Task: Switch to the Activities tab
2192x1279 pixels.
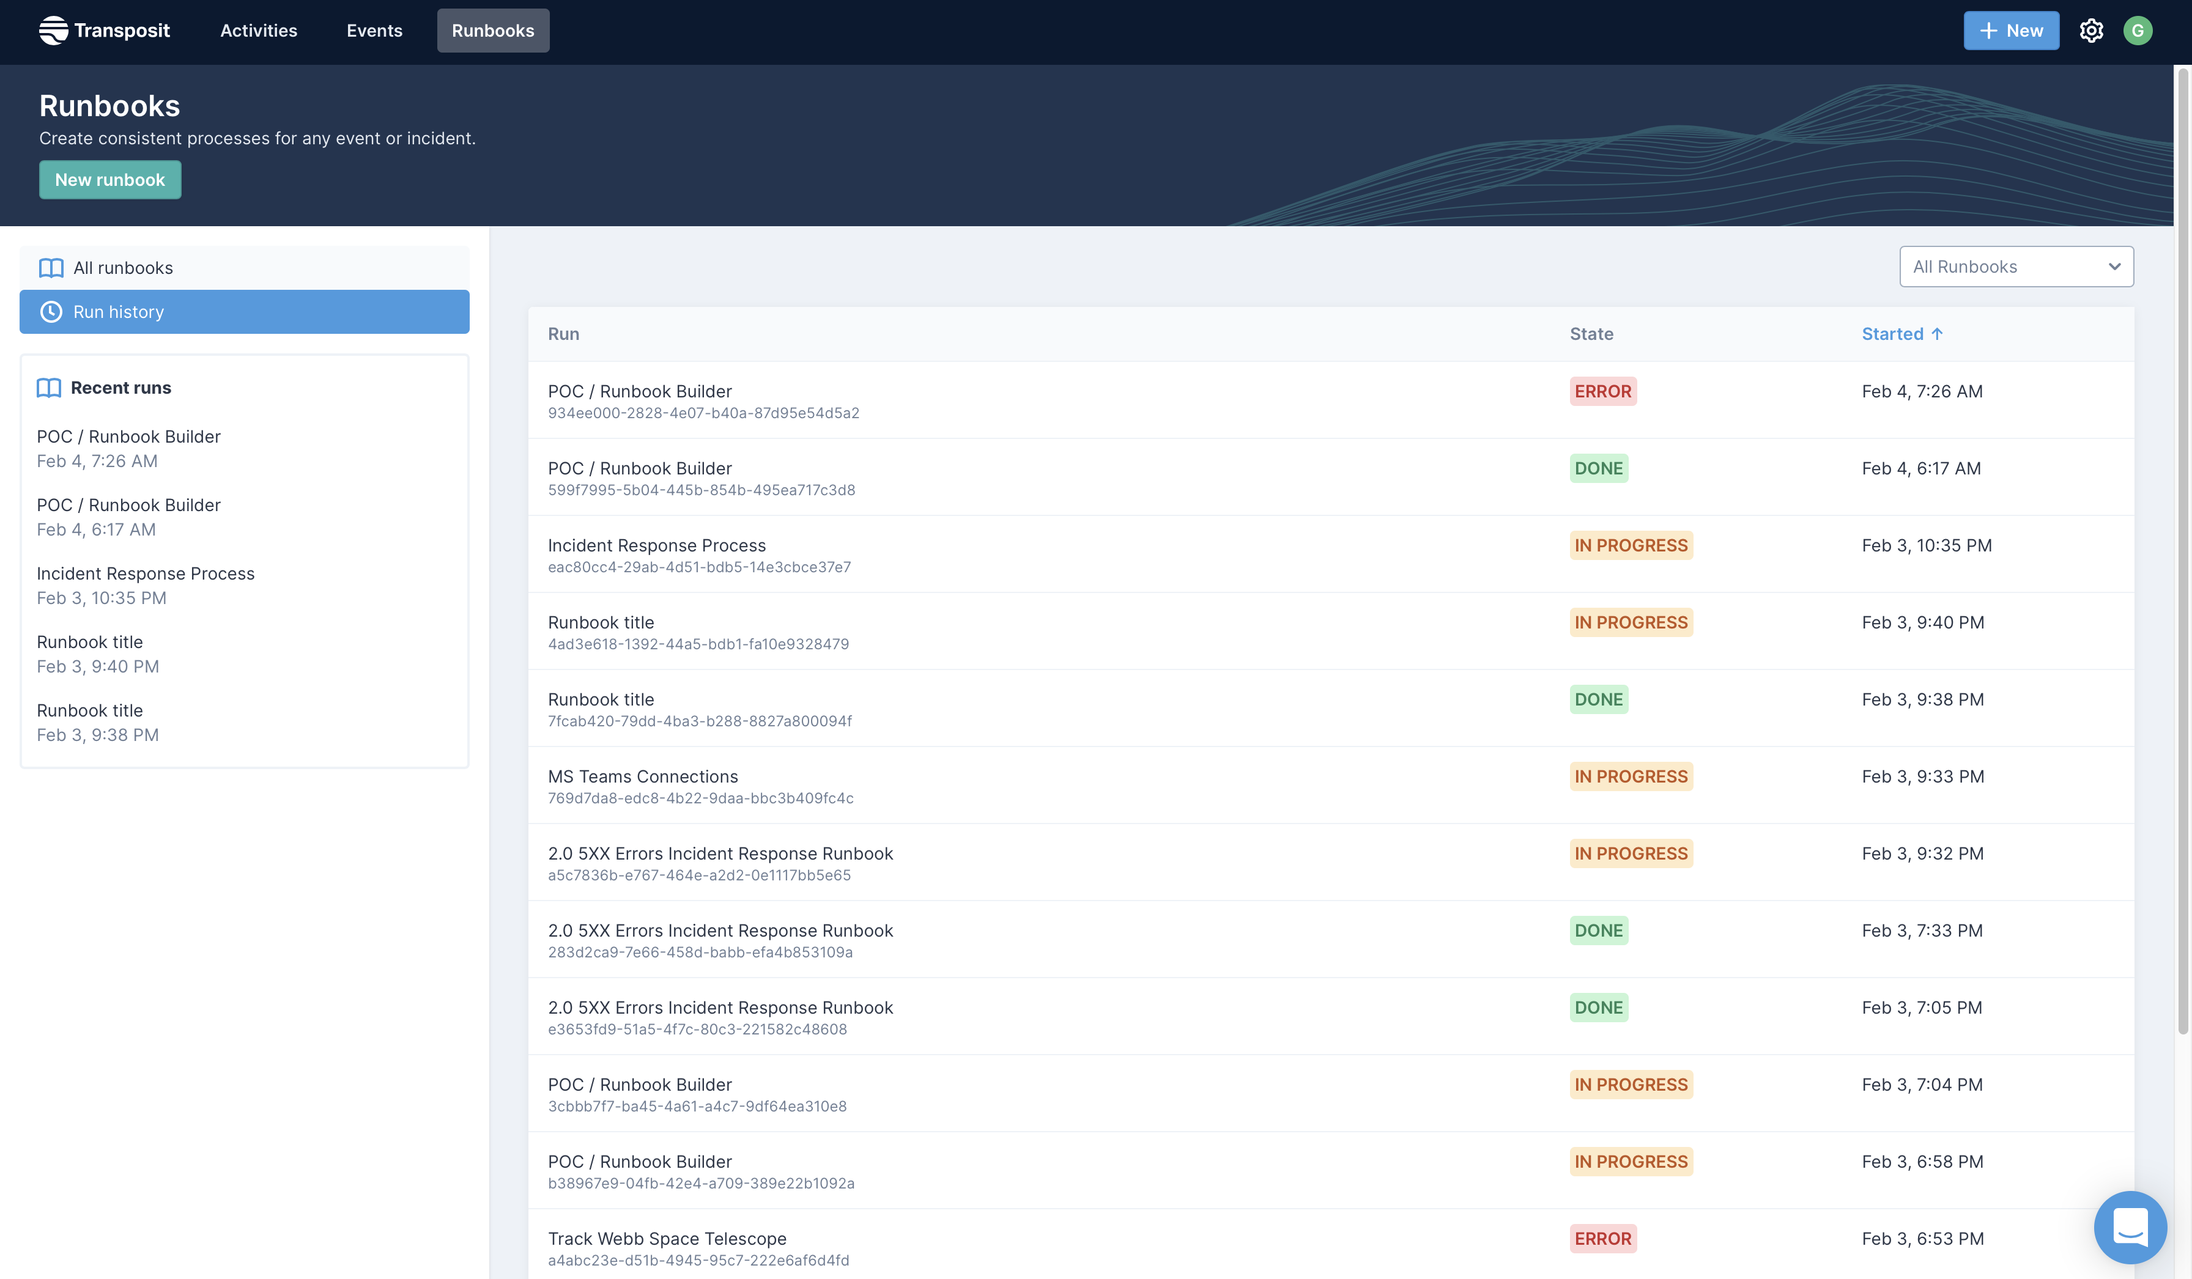Action: coord(258,31)
